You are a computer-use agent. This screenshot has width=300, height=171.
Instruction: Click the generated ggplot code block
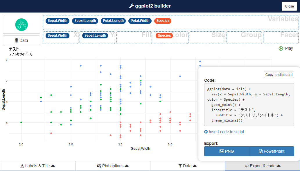[x=249, y=105]
